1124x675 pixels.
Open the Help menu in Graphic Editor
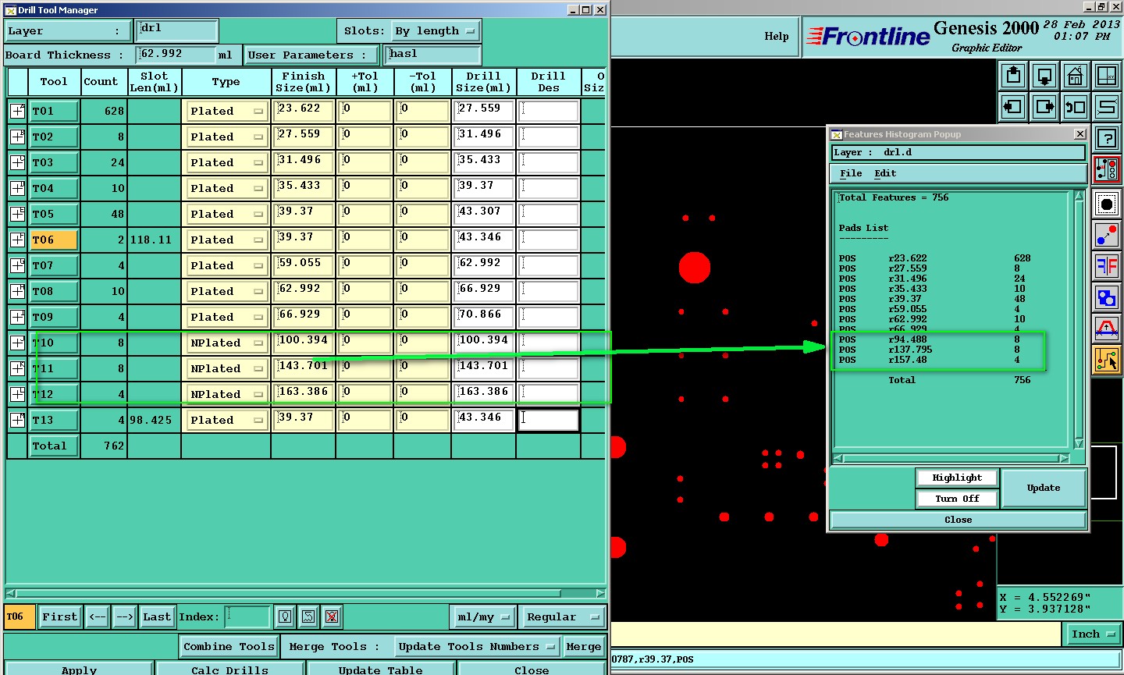click(x=776, y=36)
